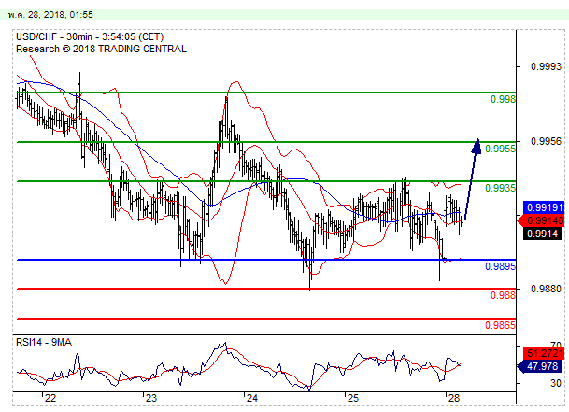Click the Research © 2018 TRADING CENTRAL text
Image resolution: width=569 pixels, height=412 pixels.
coord(101,49)
